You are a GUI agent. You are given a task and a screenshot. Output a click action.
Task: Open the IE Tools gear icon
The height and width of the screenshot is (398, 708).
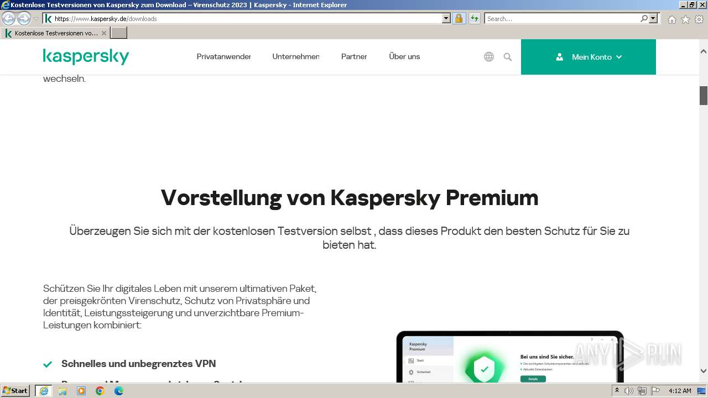[x=699, y=19]
